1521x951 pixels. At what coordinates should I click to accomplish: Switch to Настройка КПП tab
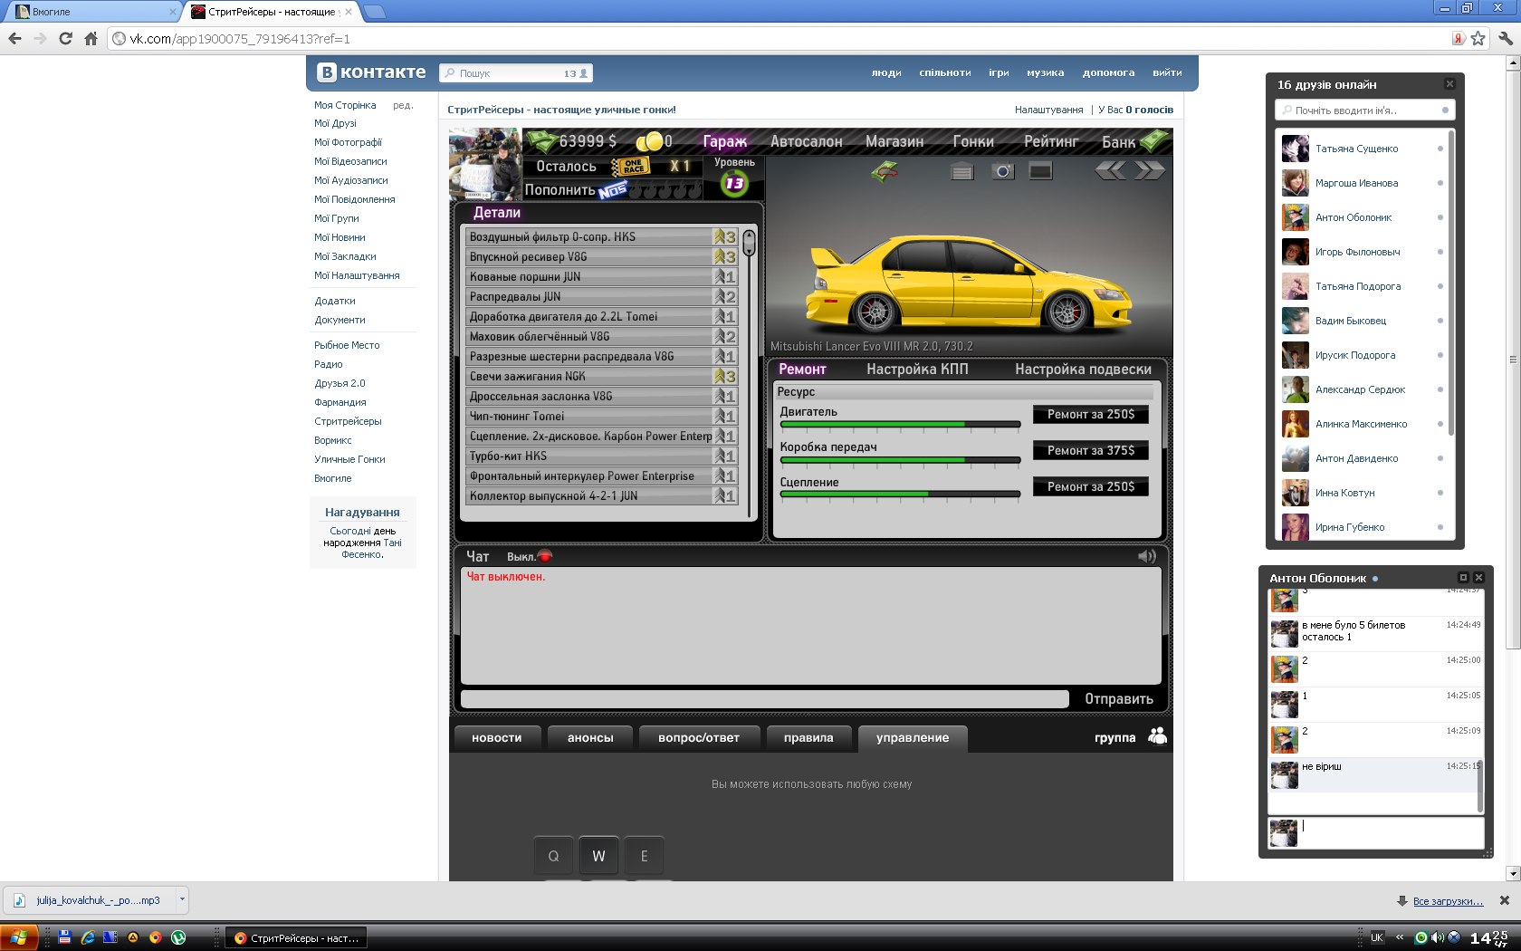point(916,369)
